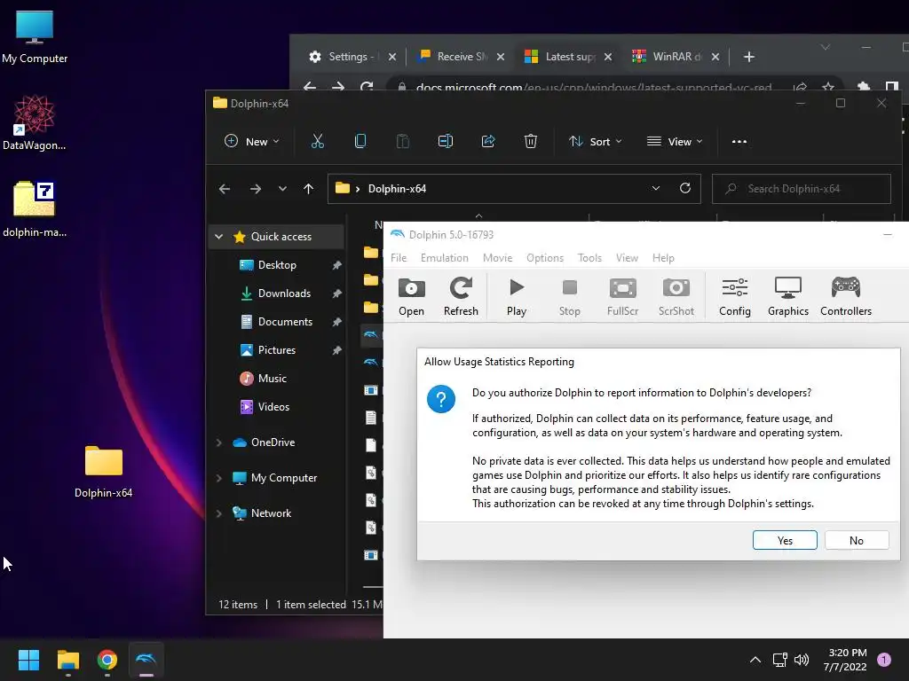Image resolution: width=909 pixels, height=681 pixels.
Task: Show hidden system tray icons
Action: click(755, 660)
